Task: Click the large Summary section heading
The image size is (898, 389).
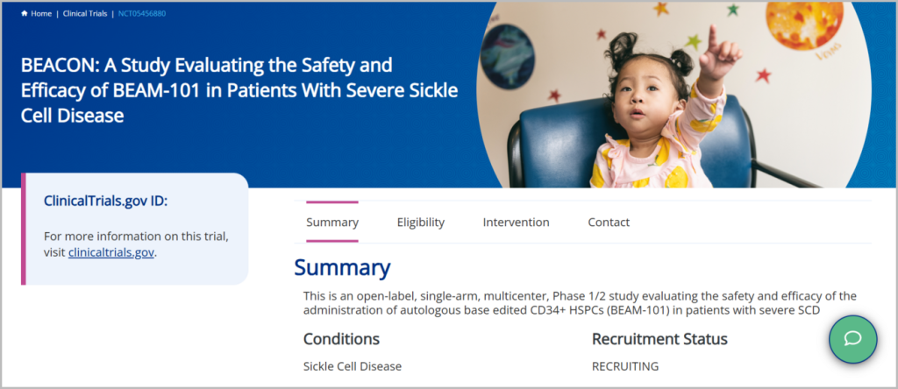Action: pos(342,268)
